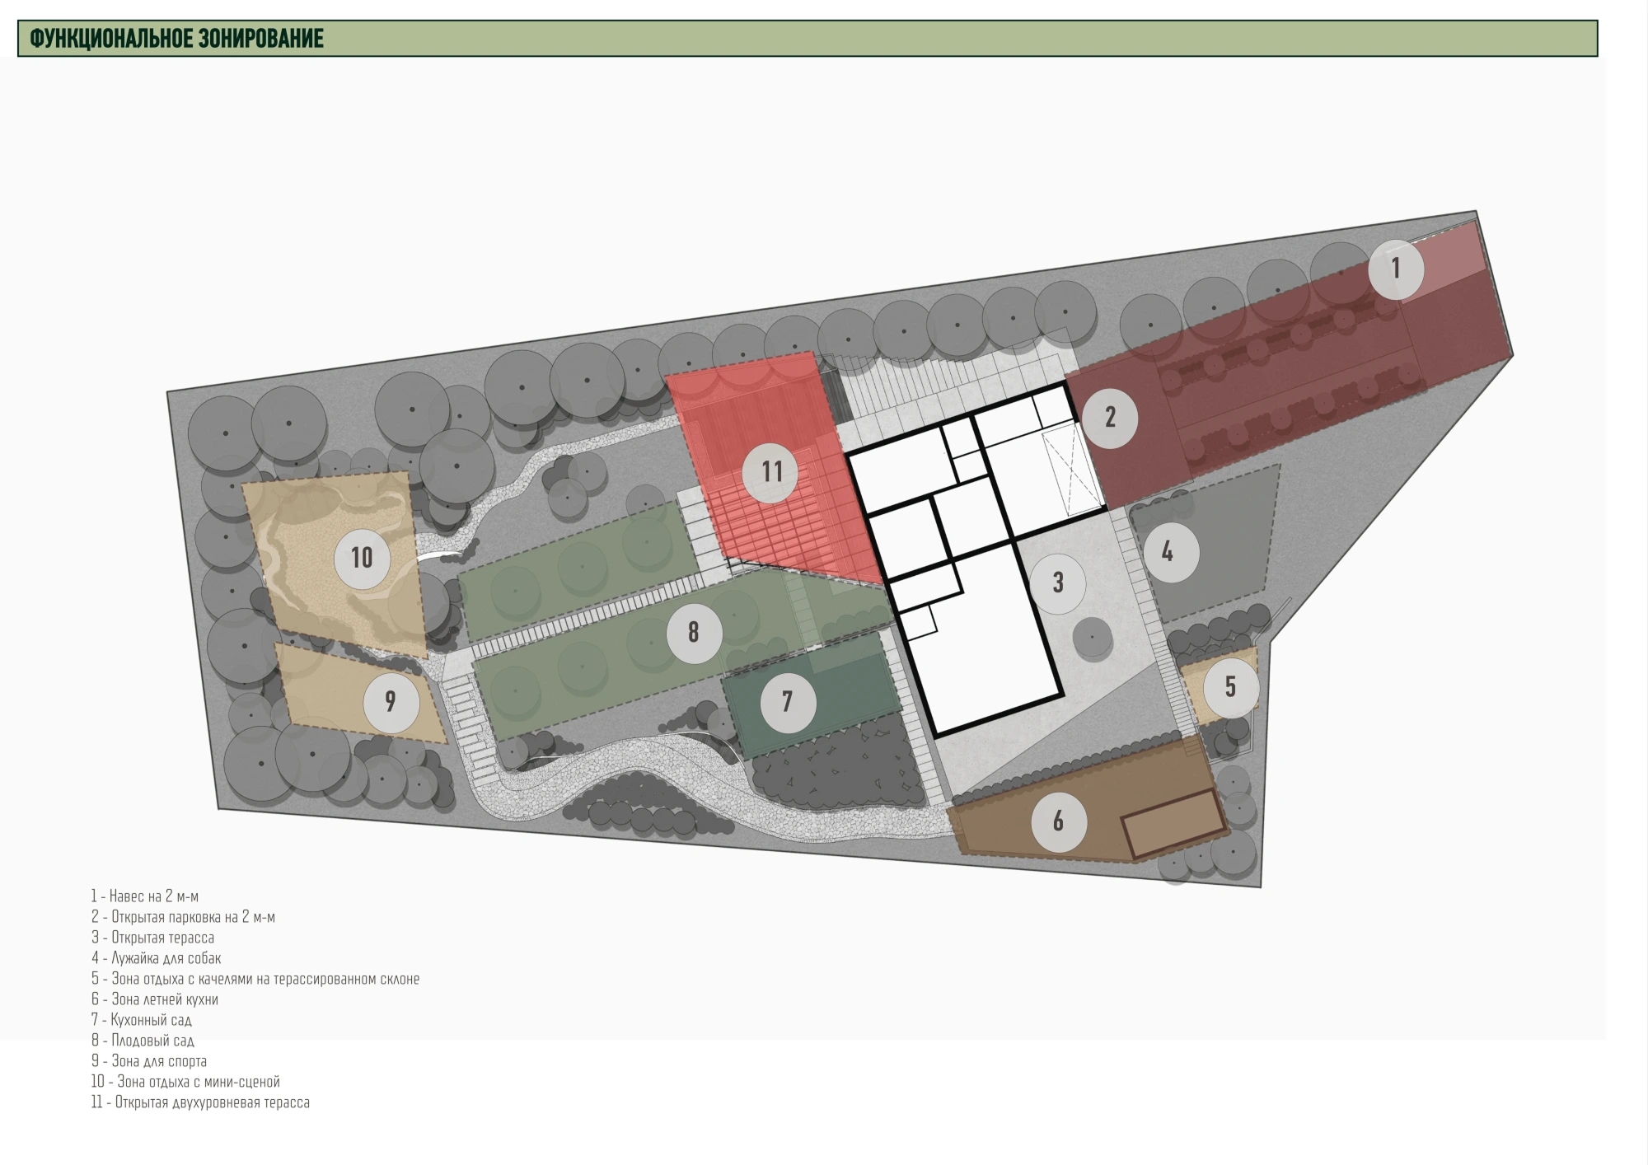Select zone marker 3 on the terrace
The image size is (1648, 1165).
[x=1058, y=582]
